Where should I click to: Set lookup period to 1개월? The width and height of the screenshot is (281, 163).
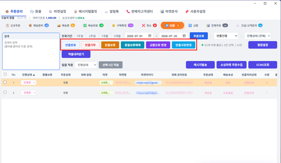coord(105,36)
